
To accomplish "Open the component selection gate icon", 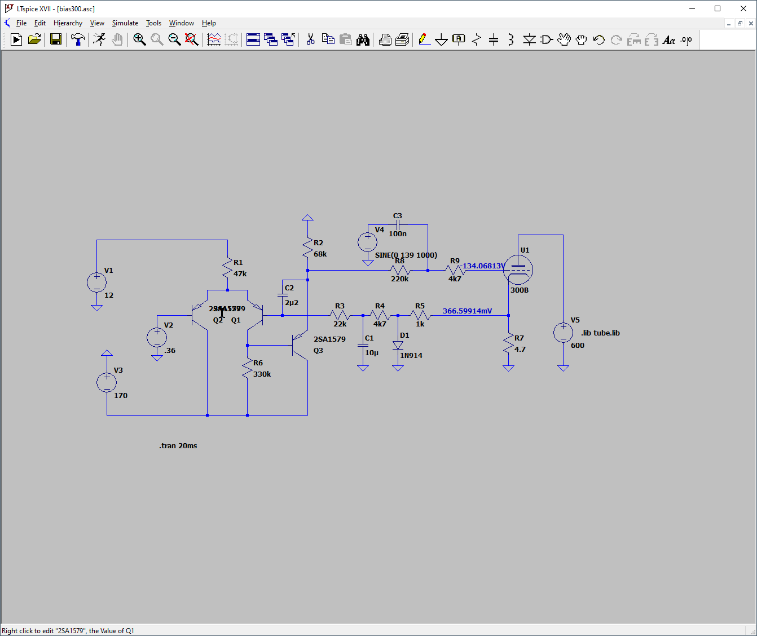I will [546, 39].
